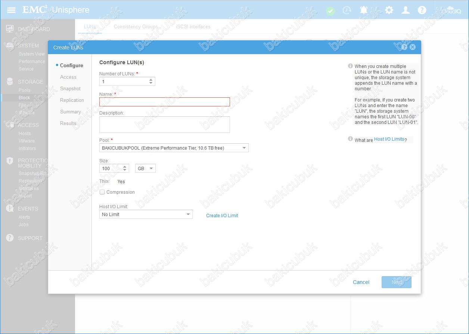Open the hamburger navigation menu
Screen dimensions: 469x334
click(x=11, y=10)
